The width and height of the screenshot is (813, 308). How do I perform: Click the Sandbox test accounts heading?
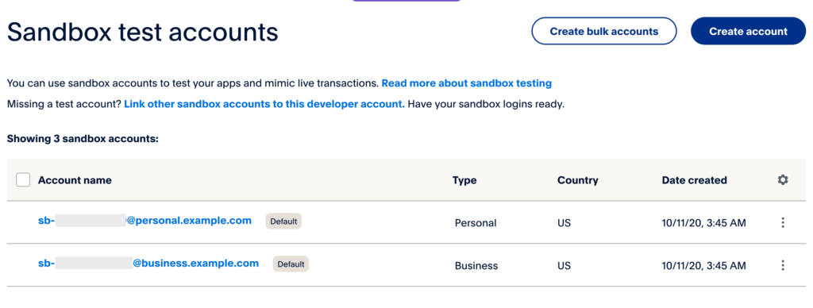[x=143, y=32]
